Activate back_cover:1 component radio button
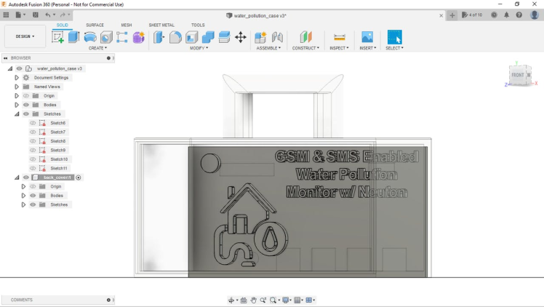 click(x=79, y=178)
